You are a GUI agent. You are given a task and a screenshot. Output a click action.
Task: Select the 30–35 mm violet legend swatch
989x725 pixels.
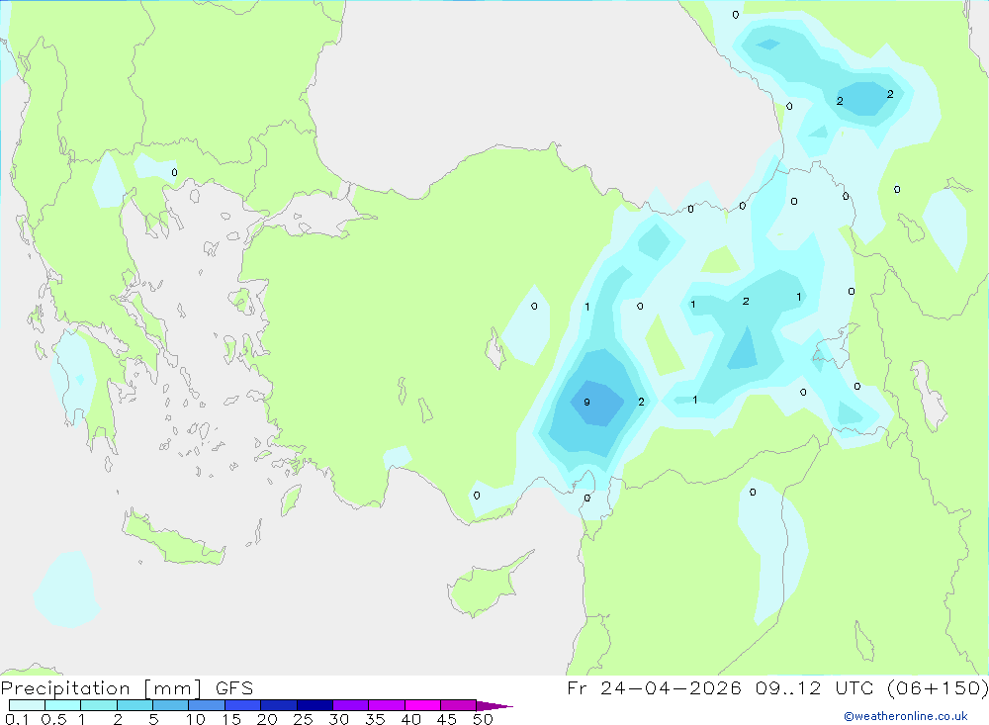click(x=351, y=705)
